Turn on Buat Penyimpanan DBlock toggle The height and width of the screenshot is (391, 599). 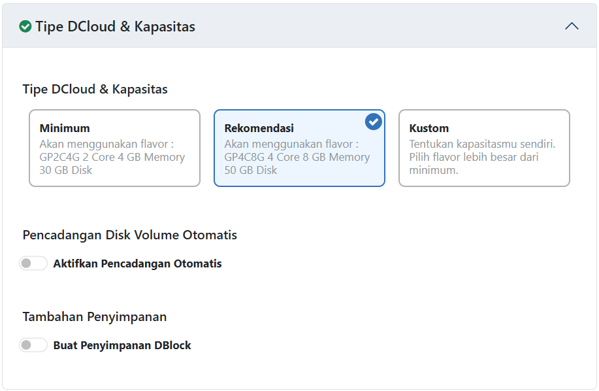click(x=33, y=345)
